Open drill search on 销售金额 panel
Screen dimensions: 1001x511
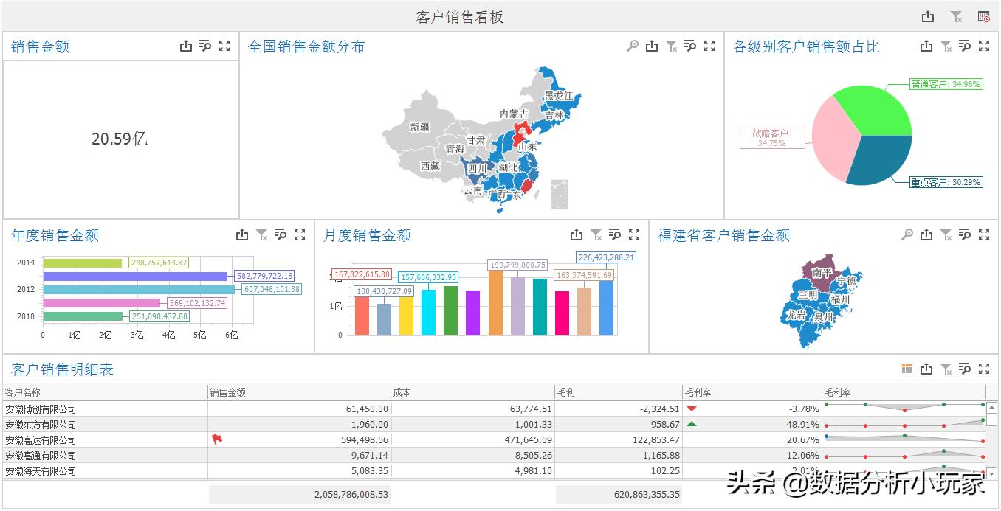(x=204, y=46)
